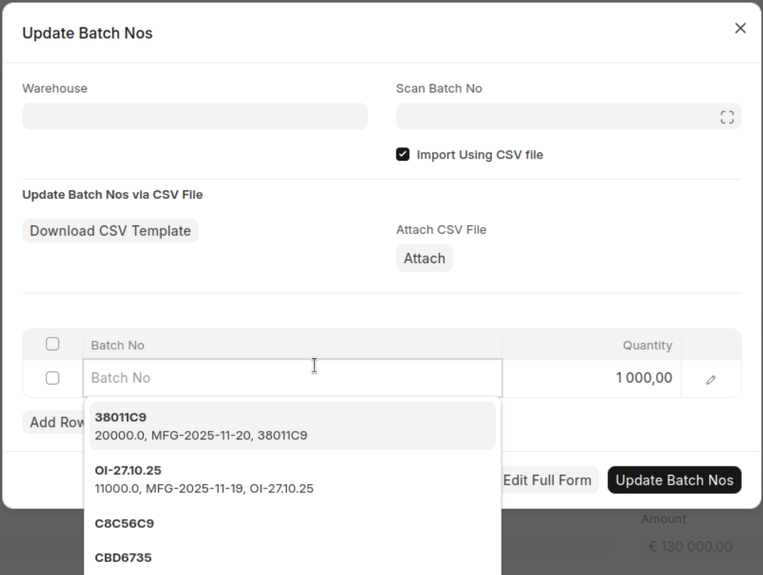Click into the Scan Batch No field
763x575 pixels.
(554, 117)
